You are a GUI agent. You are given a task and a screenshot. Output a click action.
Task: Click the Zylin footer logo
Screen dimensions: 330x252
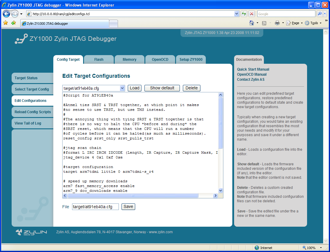click(x=31, y=232)
